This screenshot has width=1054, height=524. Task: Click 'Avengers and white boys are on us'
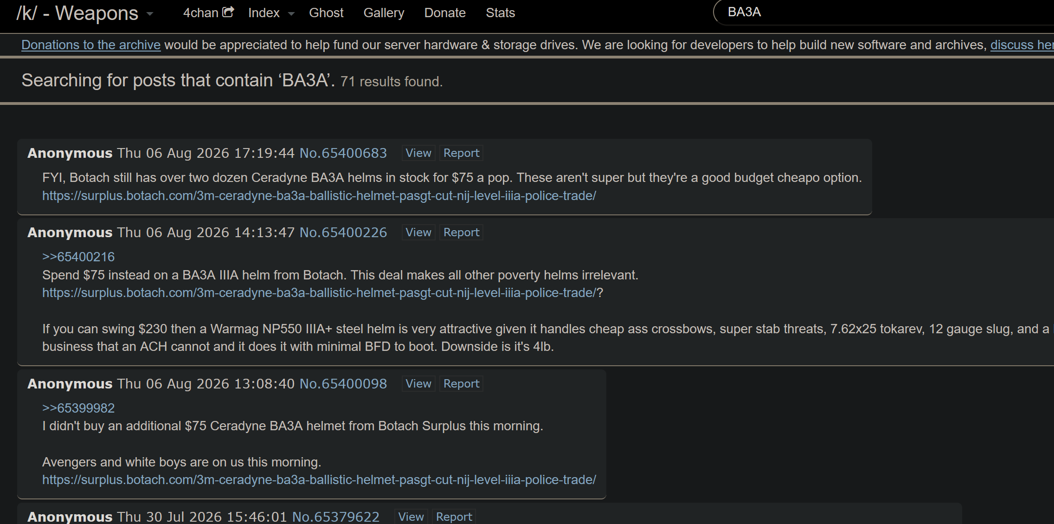click(x=143, y=462)
